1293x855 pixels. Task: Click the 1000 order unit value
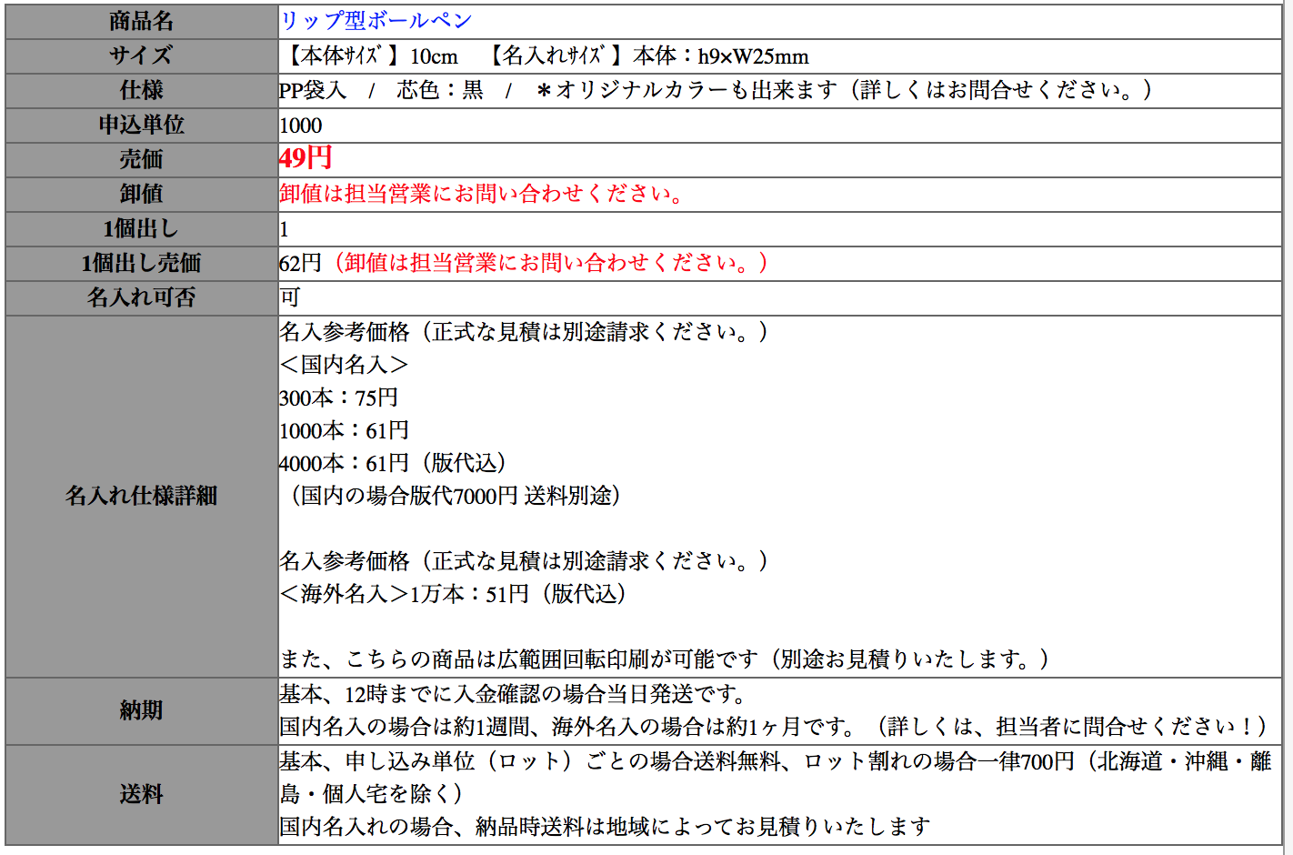[x=301, y=126]
